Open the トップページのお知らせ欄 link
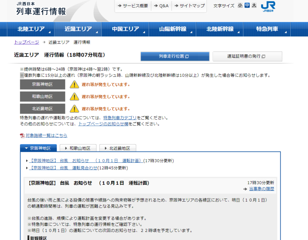The height and width of the screenshot is (240, 308). click(103, 124)
